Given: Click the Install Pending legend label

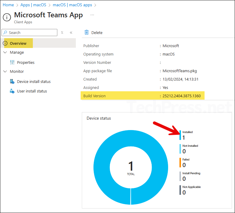Looking at the screenshot, I should coord(191,173).
